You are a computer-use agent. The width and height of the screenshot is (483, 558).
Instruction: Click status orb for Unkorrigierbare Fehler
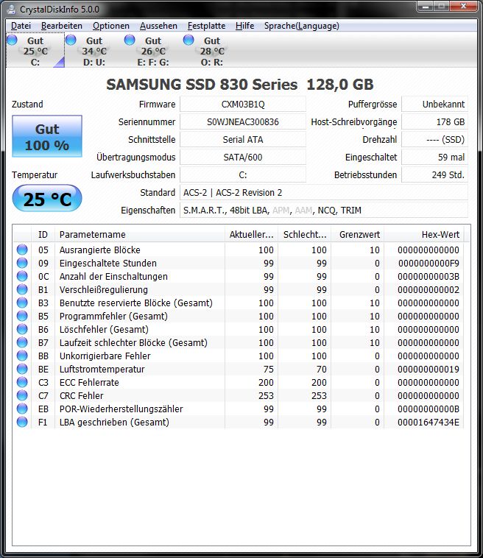22,356
